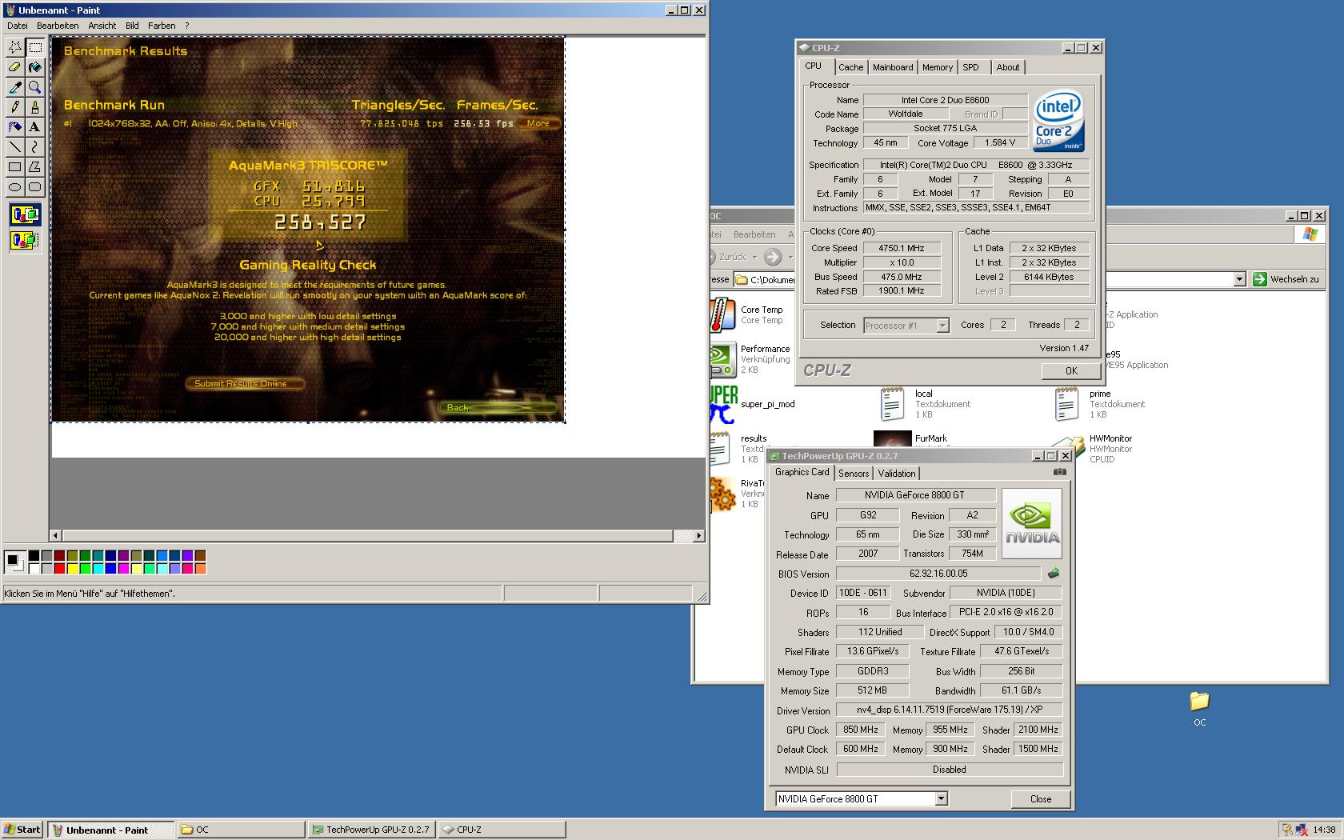This screenshot has height=840, width=1344.
Task: Select the Magnifier tool in Paint
Action: click(34, 87)
